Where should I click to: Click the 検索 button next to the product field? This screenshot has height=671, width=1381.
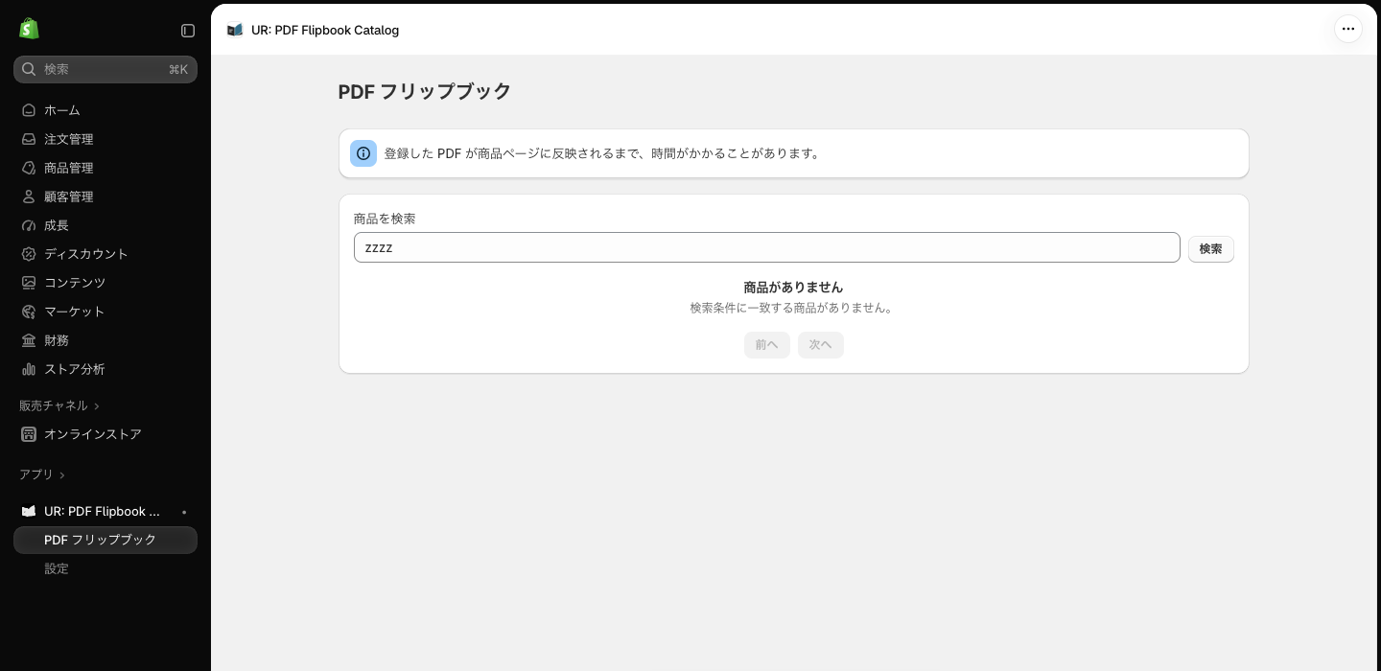[1210, 249]
